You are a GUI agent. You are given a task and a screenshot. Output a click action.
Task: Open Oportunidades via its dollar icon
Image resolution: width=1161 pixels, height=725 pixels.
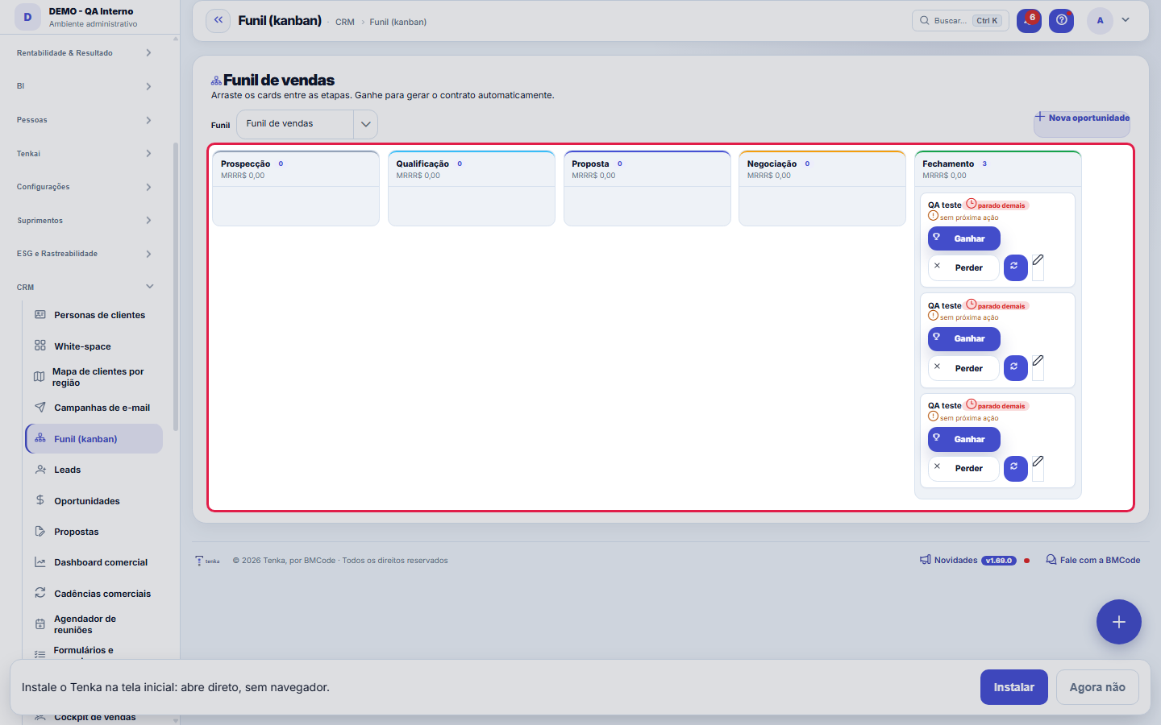[40, 500]
